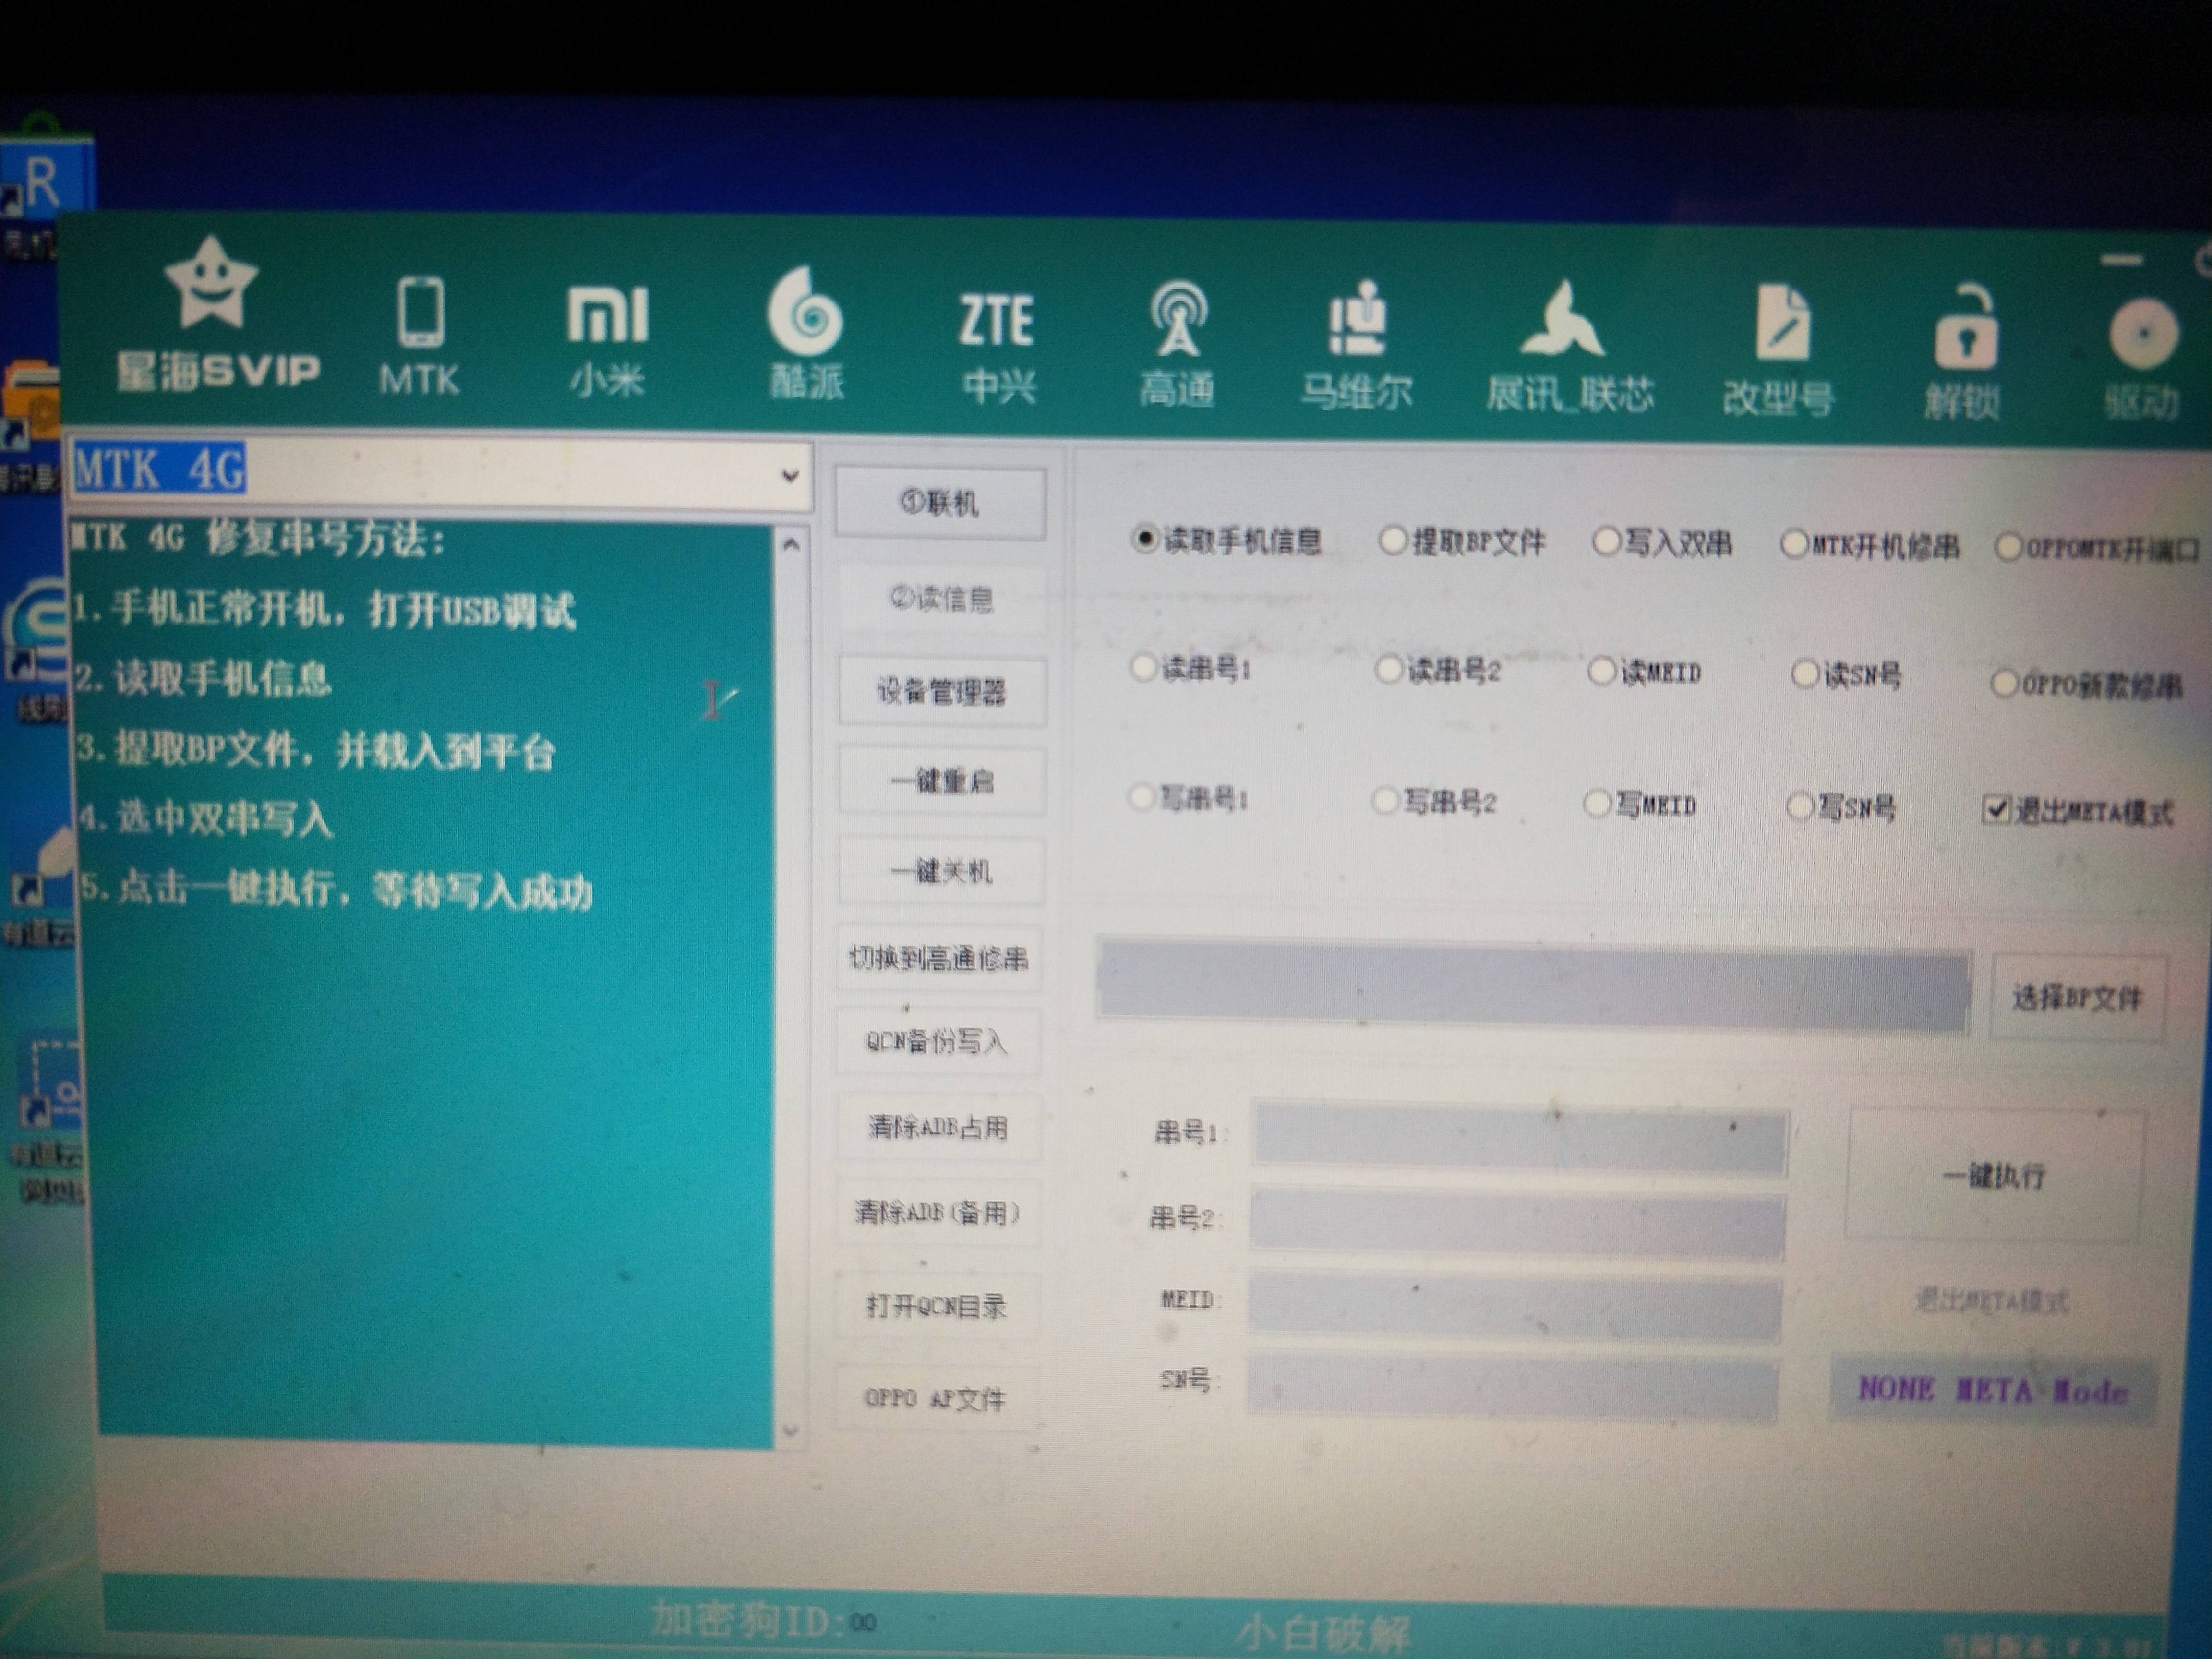Click the 清除ADB占用 button
Viewport: 2212px width, 1659px height.
[x=937, y=1127]
